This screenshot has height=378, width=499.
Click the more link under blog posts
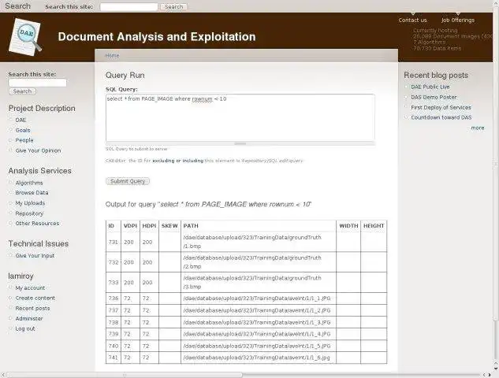click(x=478, y=128)
